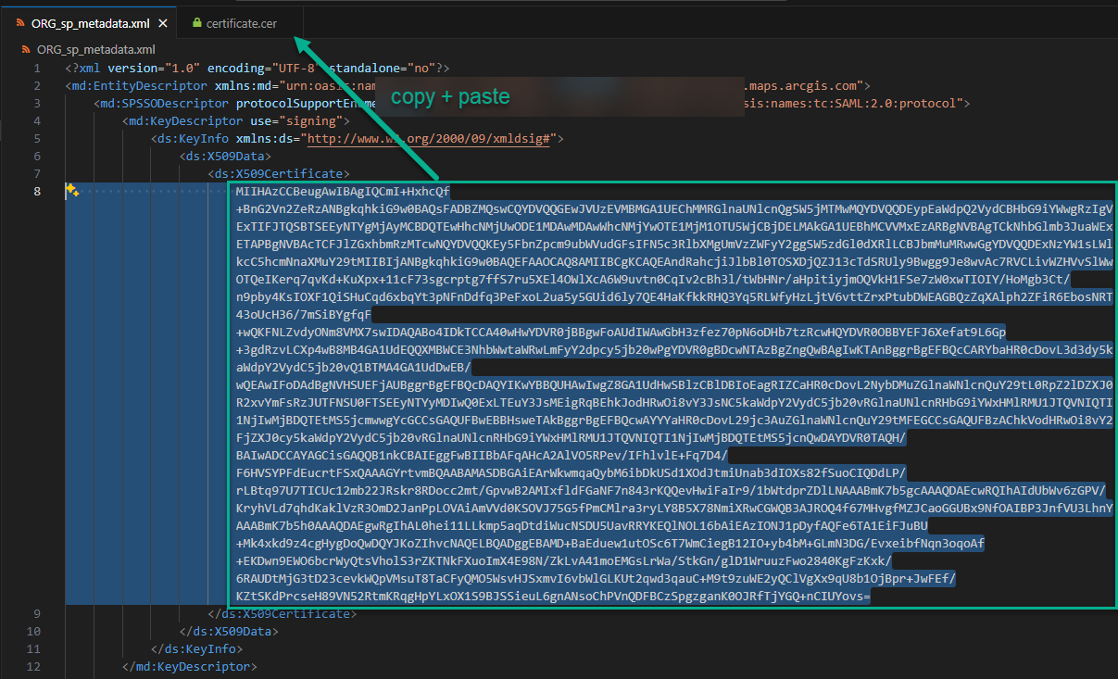Image resolution: width=1118 pixels, height=679 pixels.
Task: Click the md:SPSSODescriptor tag text
Action: (162, 104)
